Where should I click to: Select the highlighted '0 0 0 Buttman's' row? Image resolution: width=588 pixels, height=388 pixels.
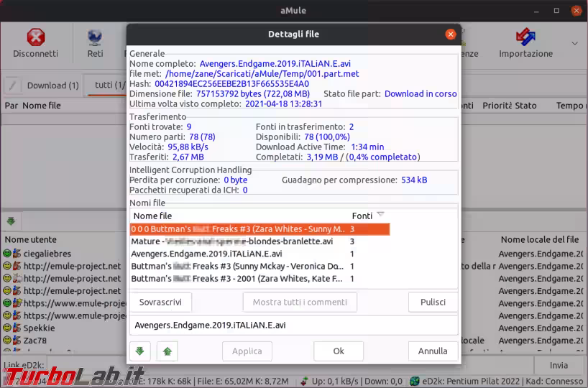[x=260, y=229]
